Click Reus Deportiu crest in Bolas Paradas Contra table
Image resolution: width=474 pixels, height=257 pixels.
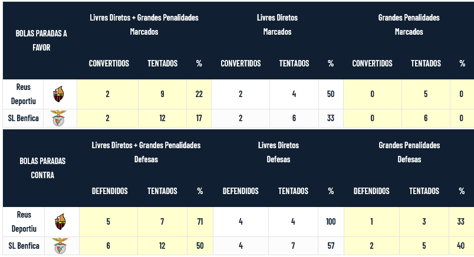[61, 222]
